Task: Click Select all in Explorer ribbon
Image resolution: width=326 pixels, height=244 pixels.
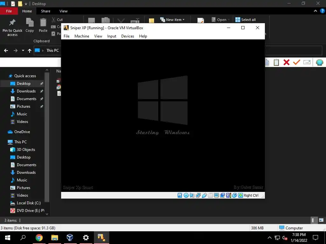Action: pyautogui.click(x=245, y=20)
